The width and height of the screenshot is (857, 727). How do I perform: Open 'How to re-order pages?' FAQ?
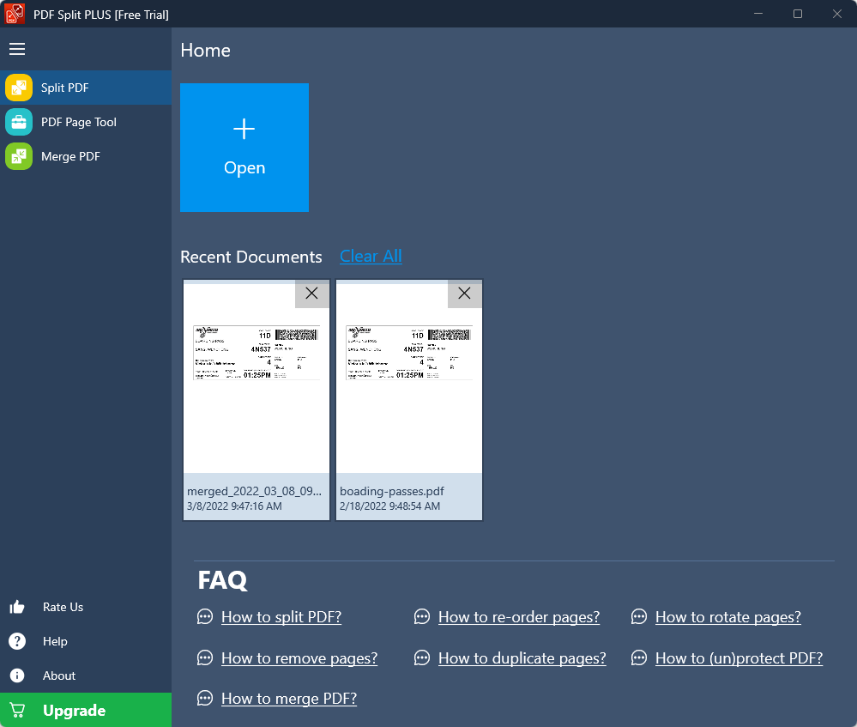tap(518, 617)
